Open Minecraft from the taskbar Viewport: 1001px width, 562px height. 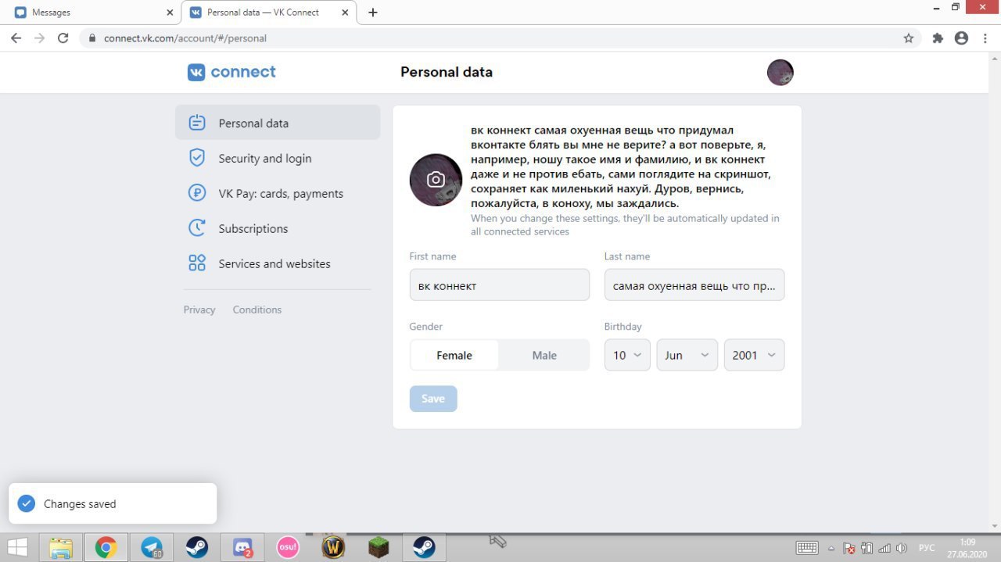click(x=379, y=547)
